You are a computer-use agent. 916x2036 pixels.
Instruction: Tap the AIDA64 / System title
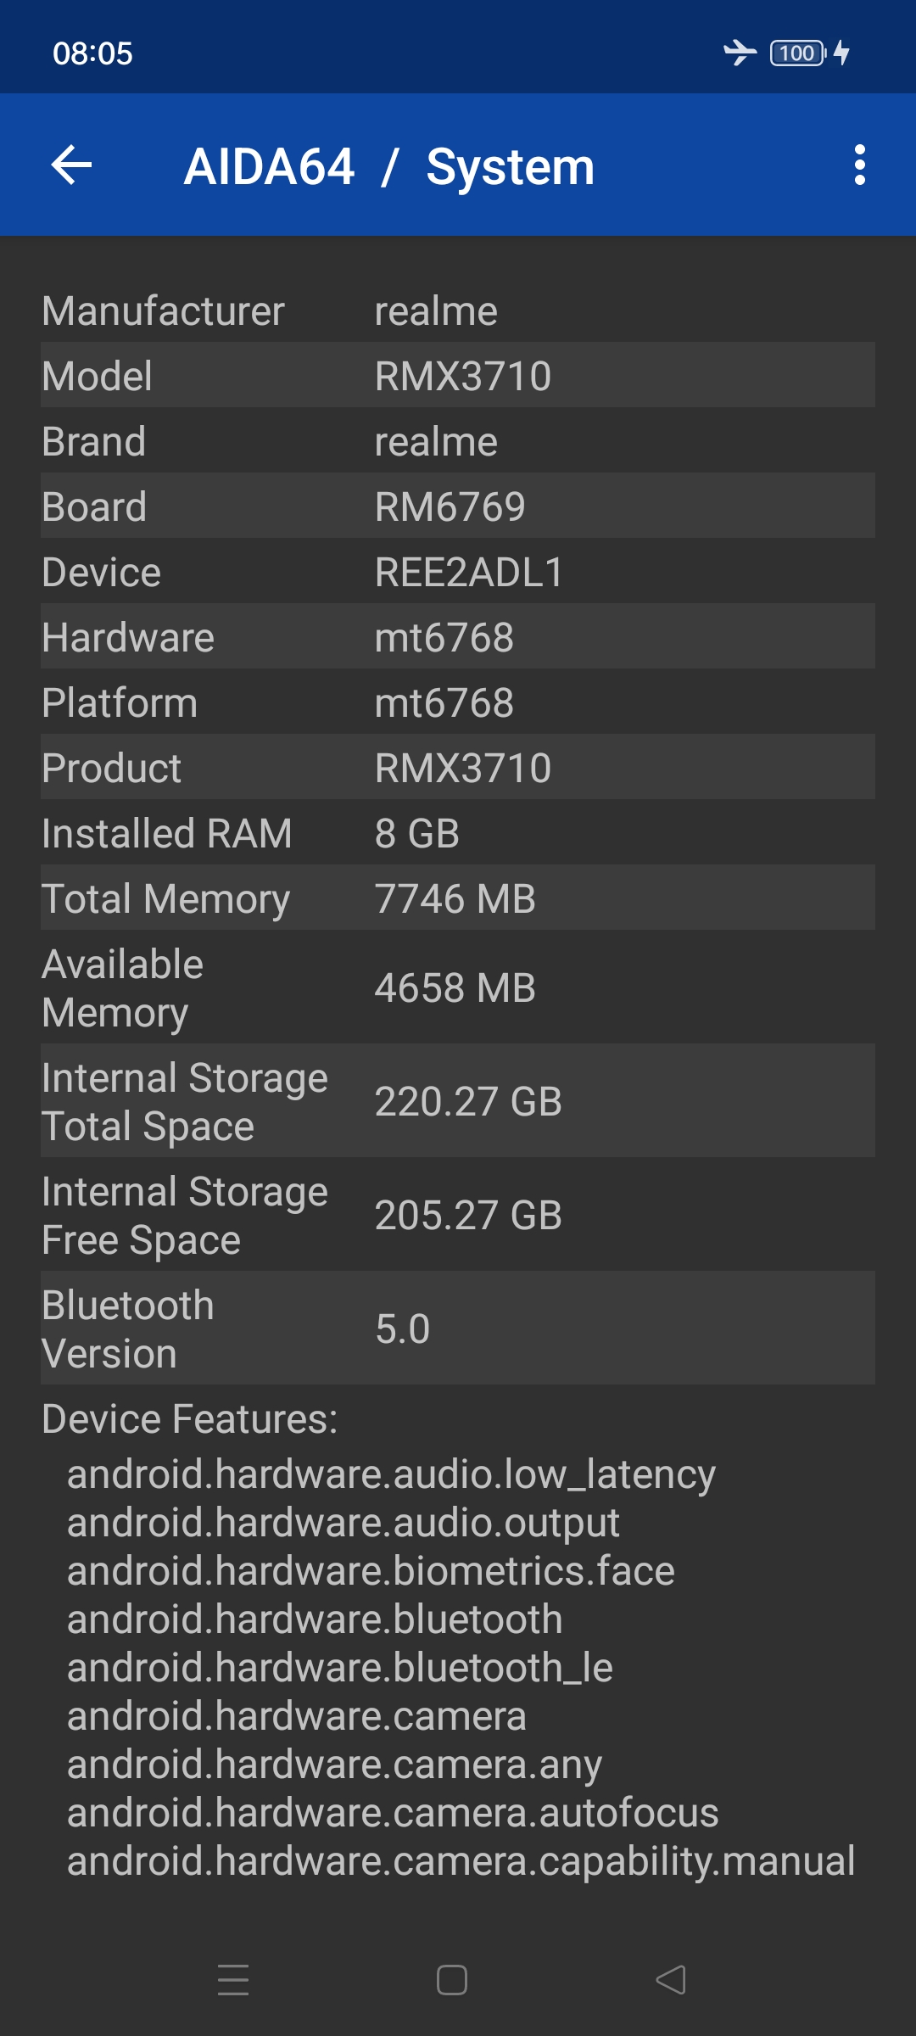(x=389, y=166)
